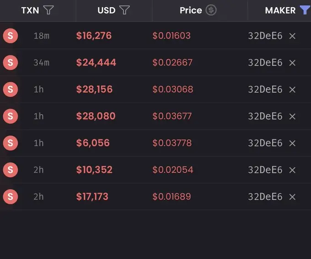This screenshot has height=259, width=311.
Task: Click the MAKER column header label
Action: tap(280, 11)
